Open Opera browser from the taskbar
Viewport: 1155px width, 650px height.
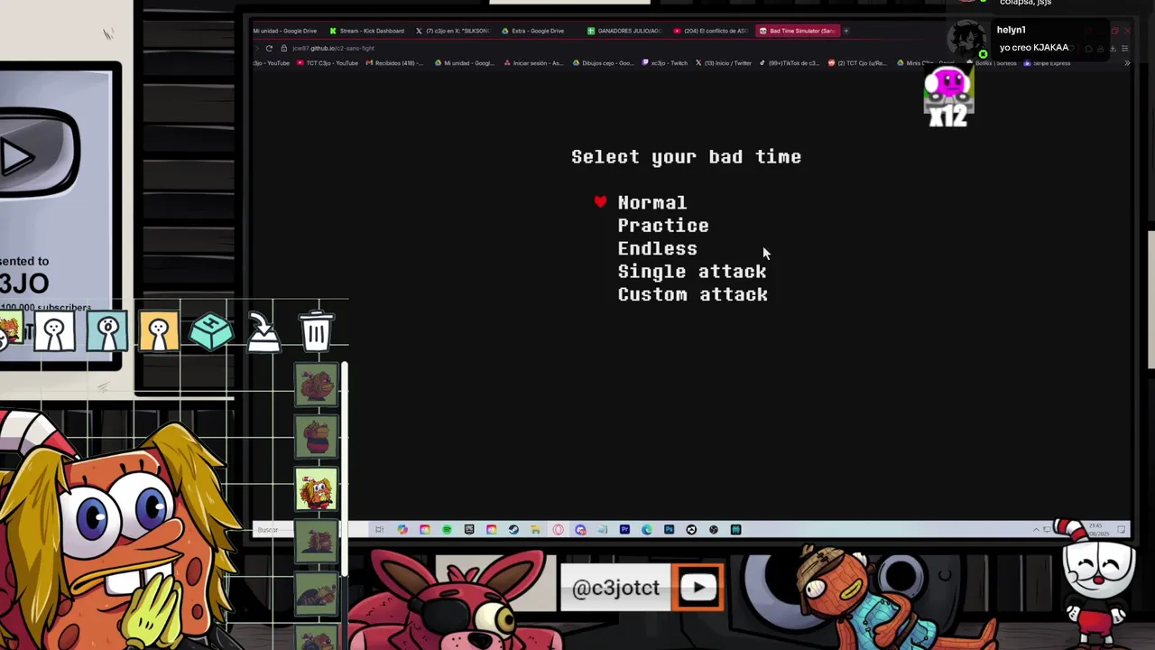558,530
